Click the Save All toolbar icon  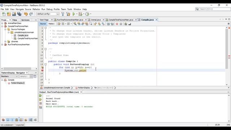click(x=19, y=14)
